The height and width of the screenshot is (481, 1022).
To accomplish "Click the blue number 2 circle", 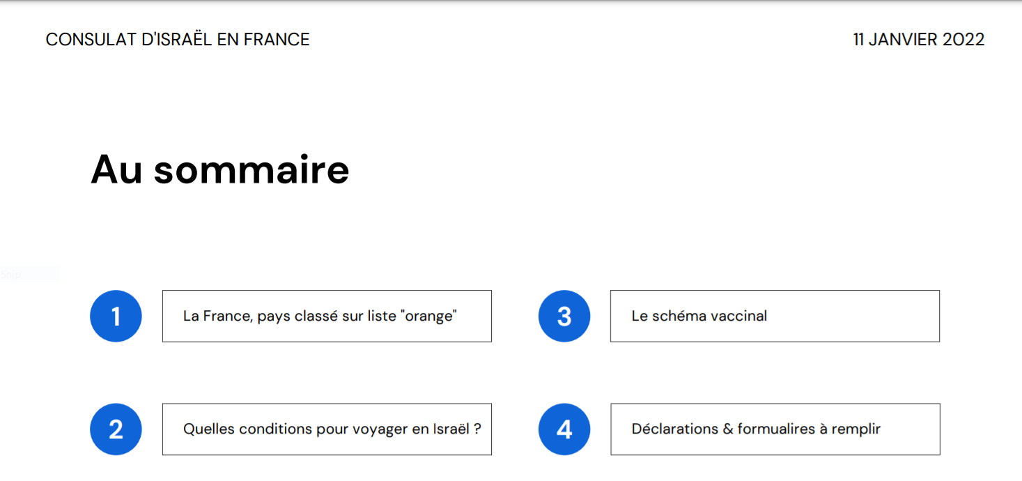I will (116, 429).
